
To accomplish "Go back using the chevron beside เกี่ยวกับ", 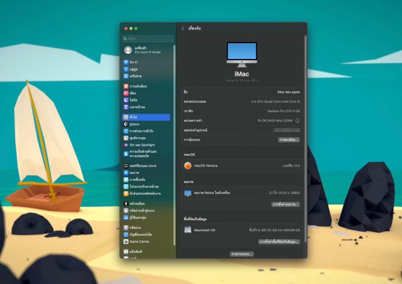I will pos(183,29).
